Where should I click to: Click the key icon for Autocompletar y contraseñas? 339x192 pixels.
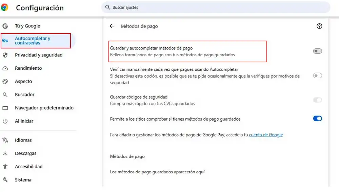5,41
